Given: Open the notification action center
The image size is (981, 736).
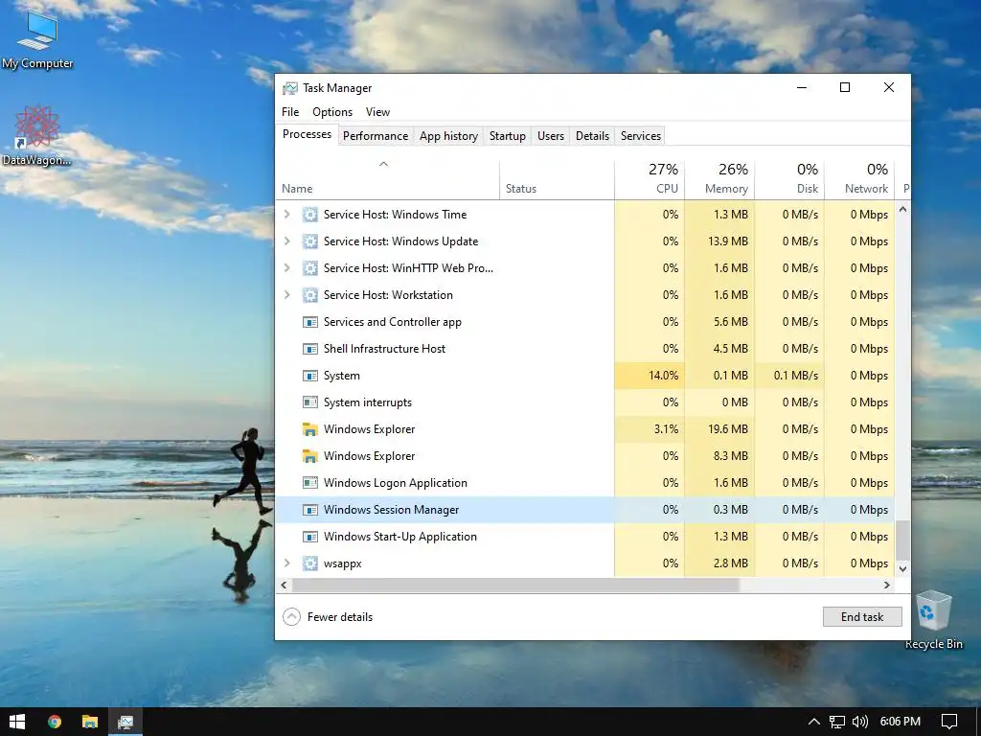Looking at the screenshot, I should pos(949,722).
